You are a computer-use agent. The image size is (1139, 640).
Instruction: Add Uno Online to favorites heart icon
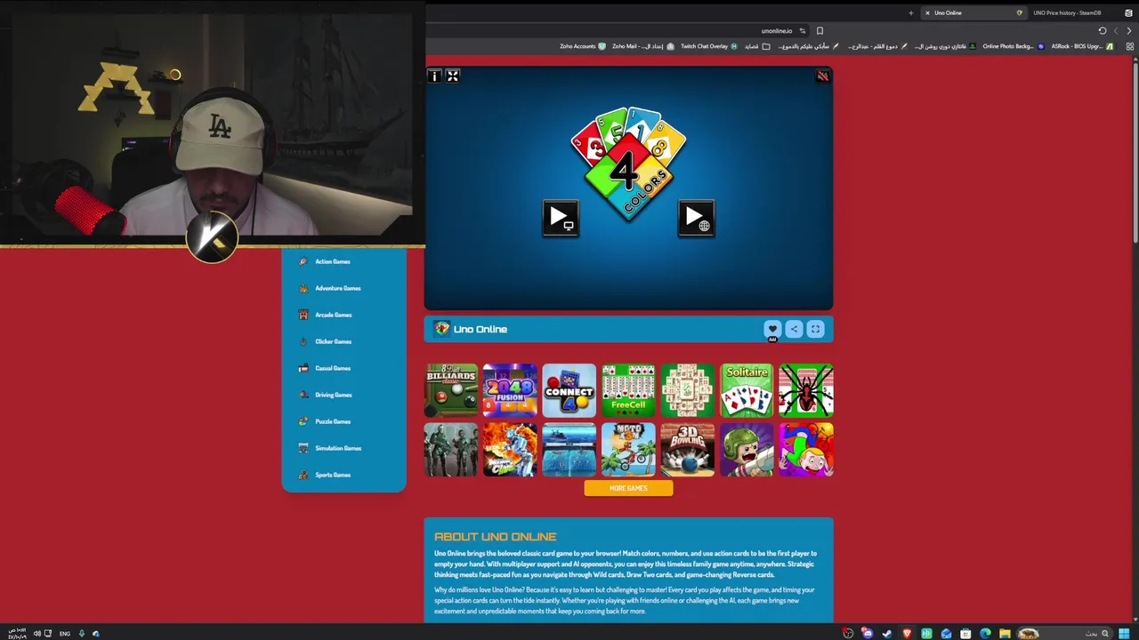click(x=772, y=329)
